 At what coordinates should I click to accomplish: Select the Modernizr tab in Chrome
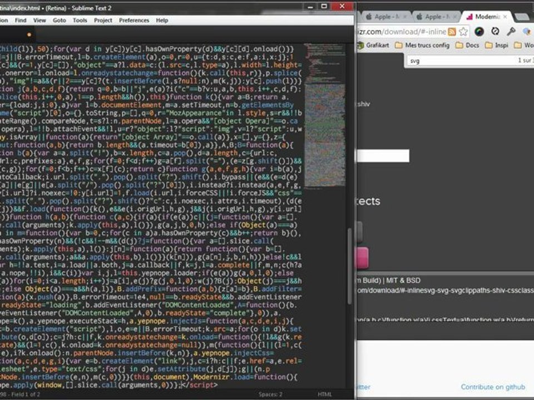[487, 16]
